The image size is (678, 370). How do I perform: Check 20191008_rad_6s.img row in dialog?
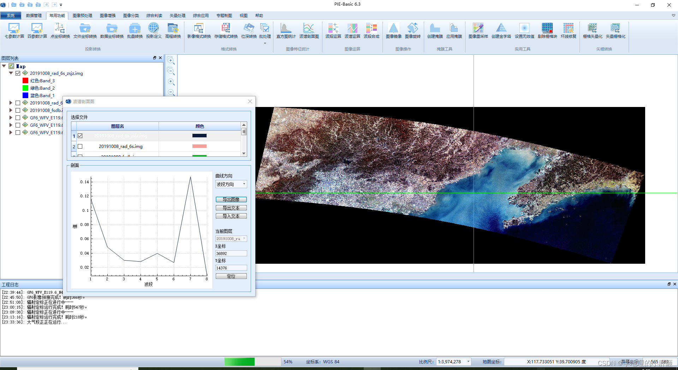point(80,146)
